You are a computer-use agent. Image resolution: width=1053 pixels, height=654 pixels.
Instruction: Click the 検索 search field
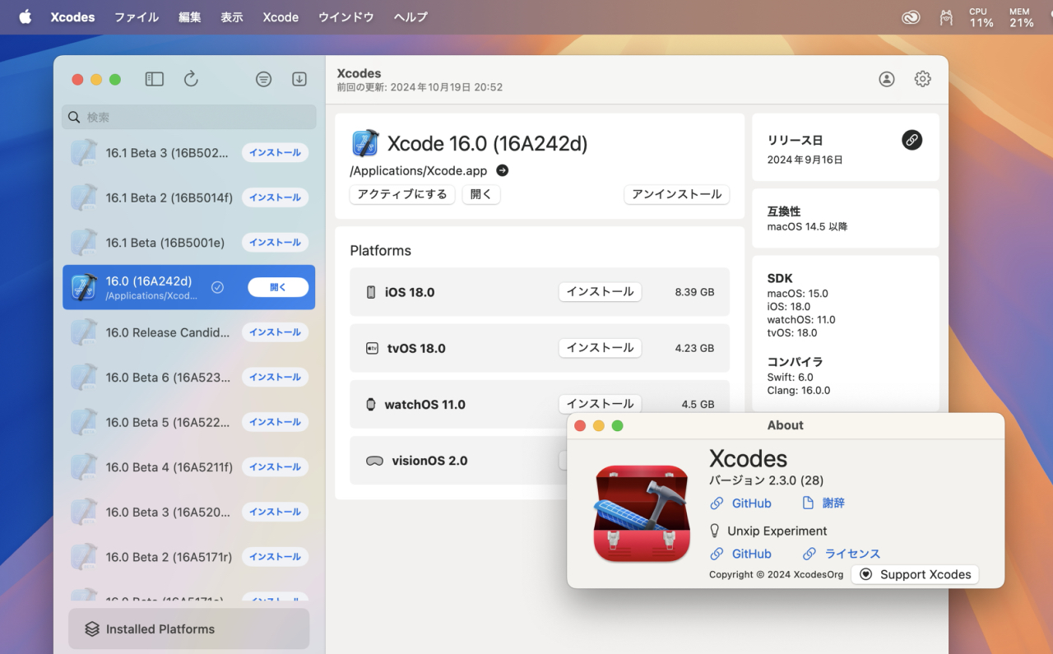click(189, 117)
